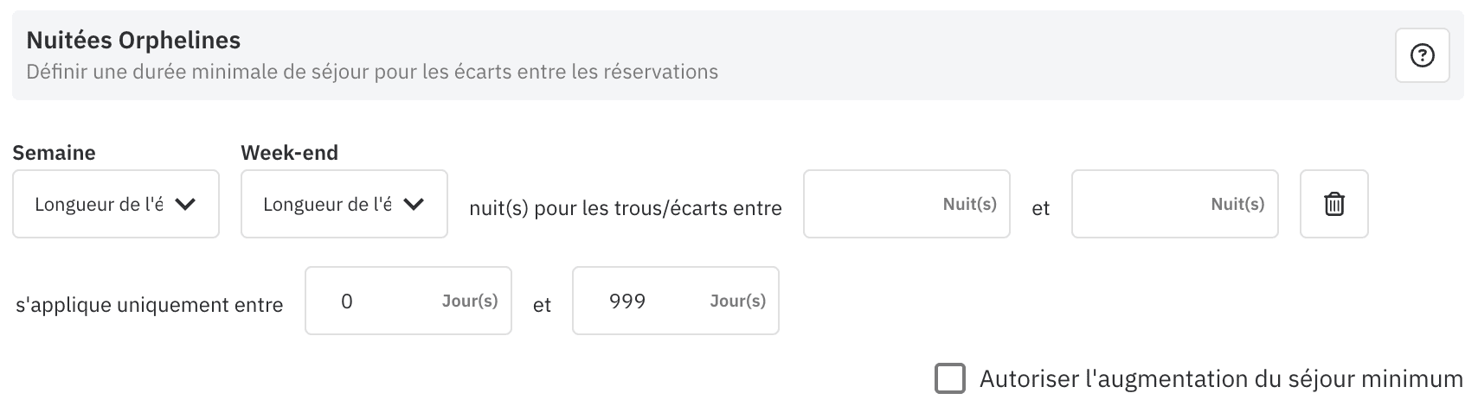Focus the first Nuit(s) gap input field
1478x406 pixels.
[x=874, y=205]
